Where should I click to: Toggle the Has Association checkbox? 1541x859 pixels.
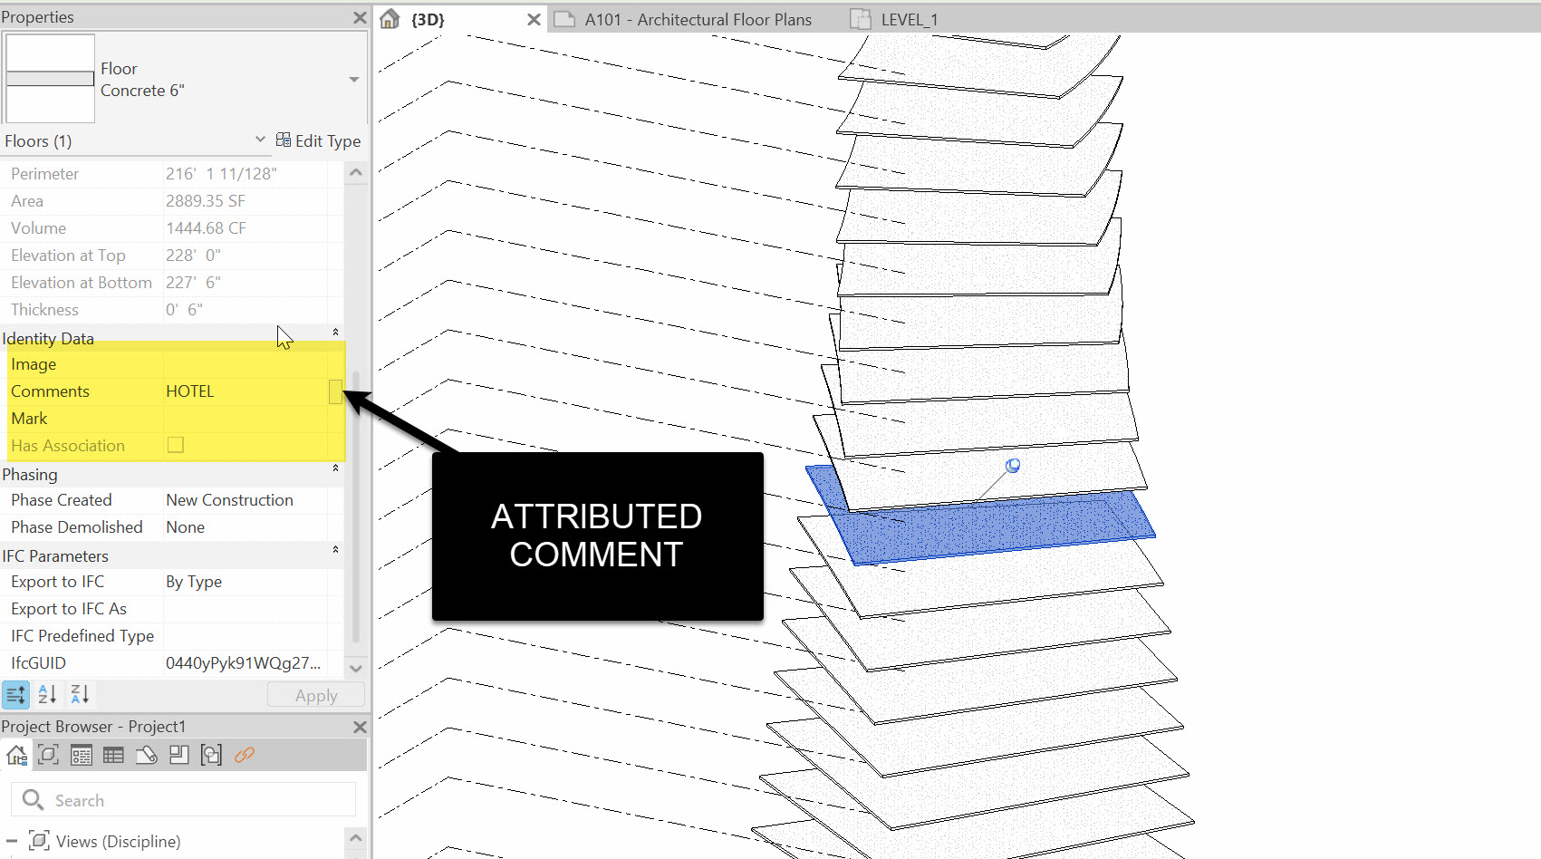click(176, 445)
